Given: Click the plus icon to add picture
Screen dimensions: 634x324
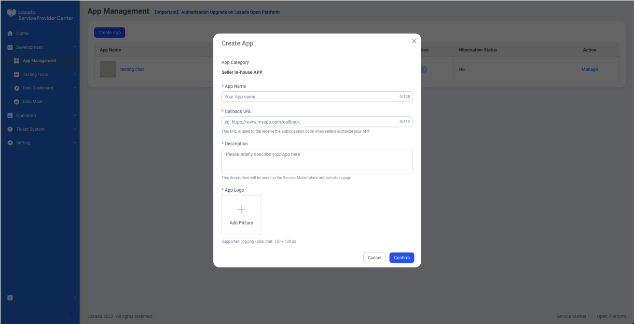Looking at the screenshot, I should pos(241,210).
